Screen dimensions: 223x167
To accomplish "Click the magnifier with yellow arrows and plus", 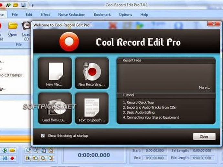I will 28,158.
